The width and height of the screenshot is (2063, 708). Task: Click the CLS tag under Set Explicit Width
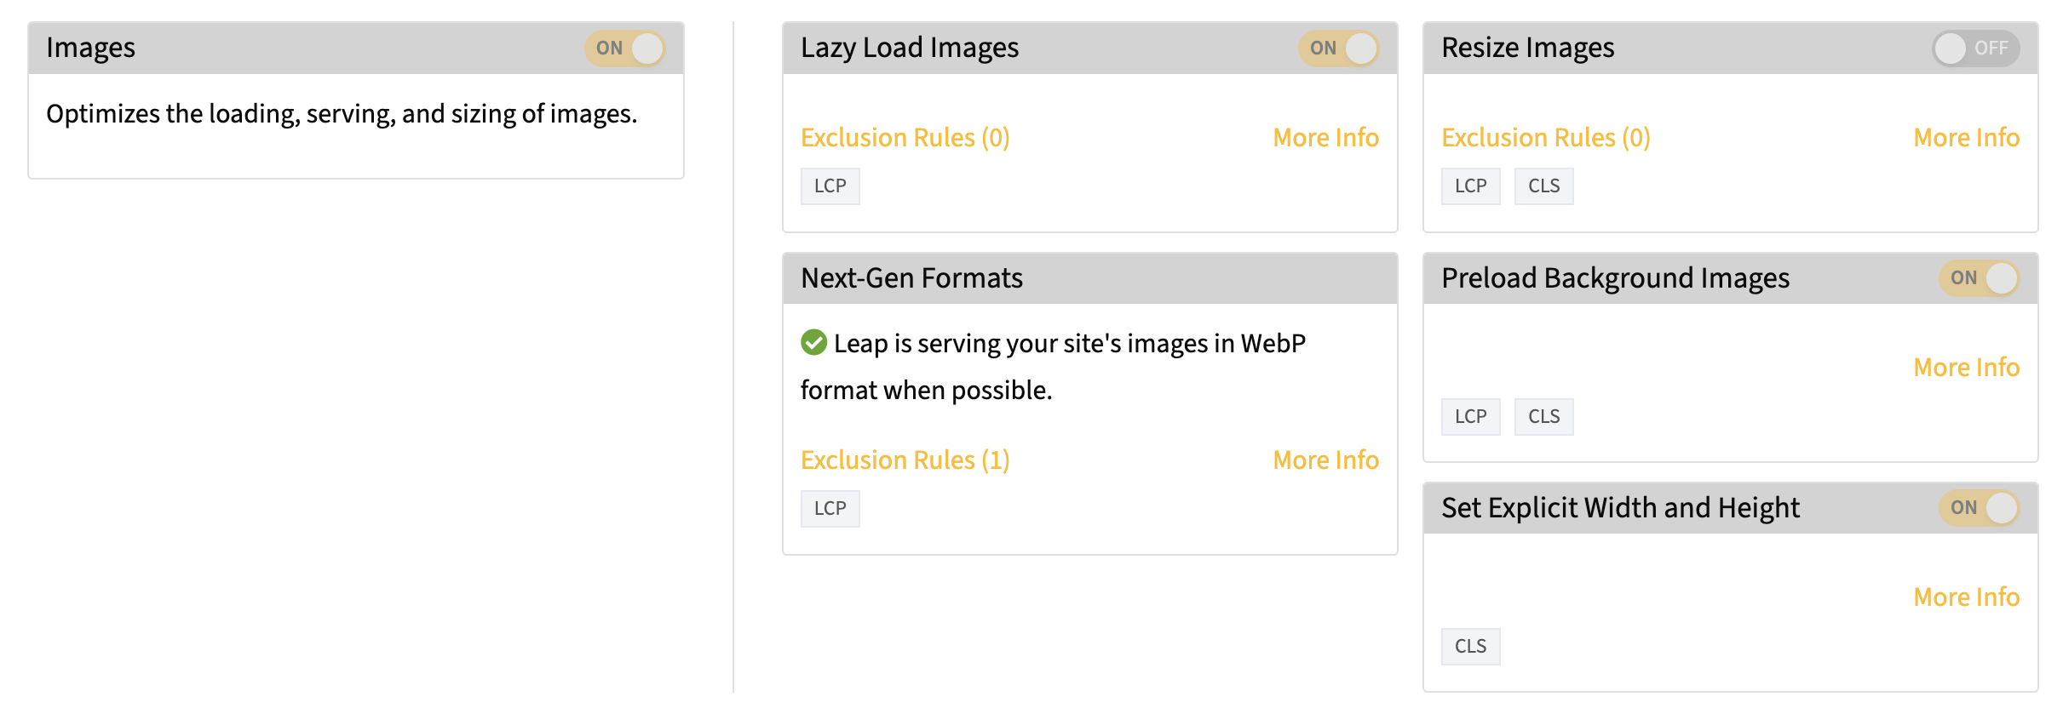(x=1470, y=647)
